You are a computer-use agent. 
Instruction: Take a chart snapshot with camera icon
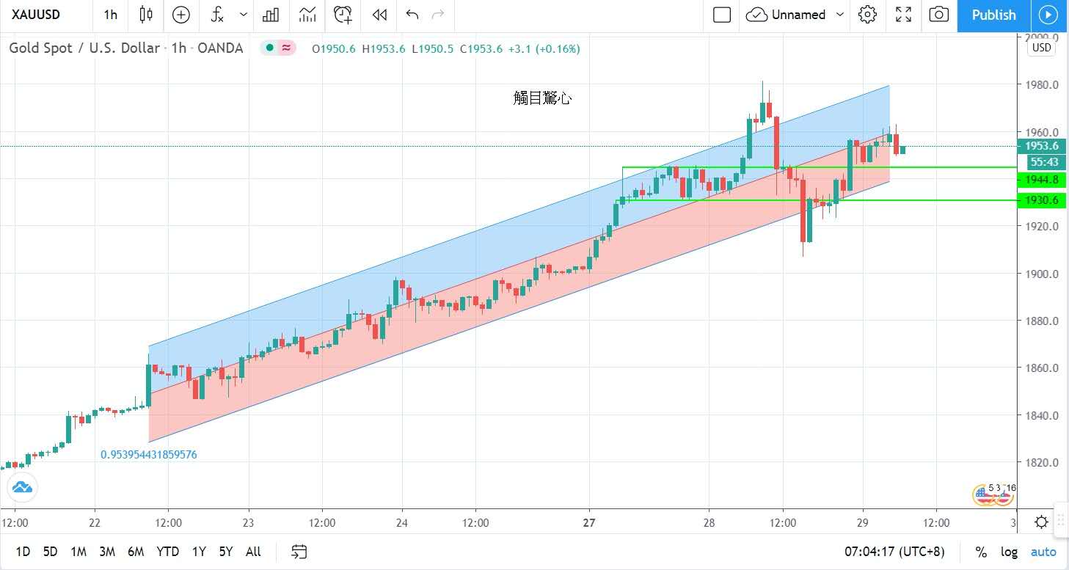pyautogui.click(x=938, y=15)
